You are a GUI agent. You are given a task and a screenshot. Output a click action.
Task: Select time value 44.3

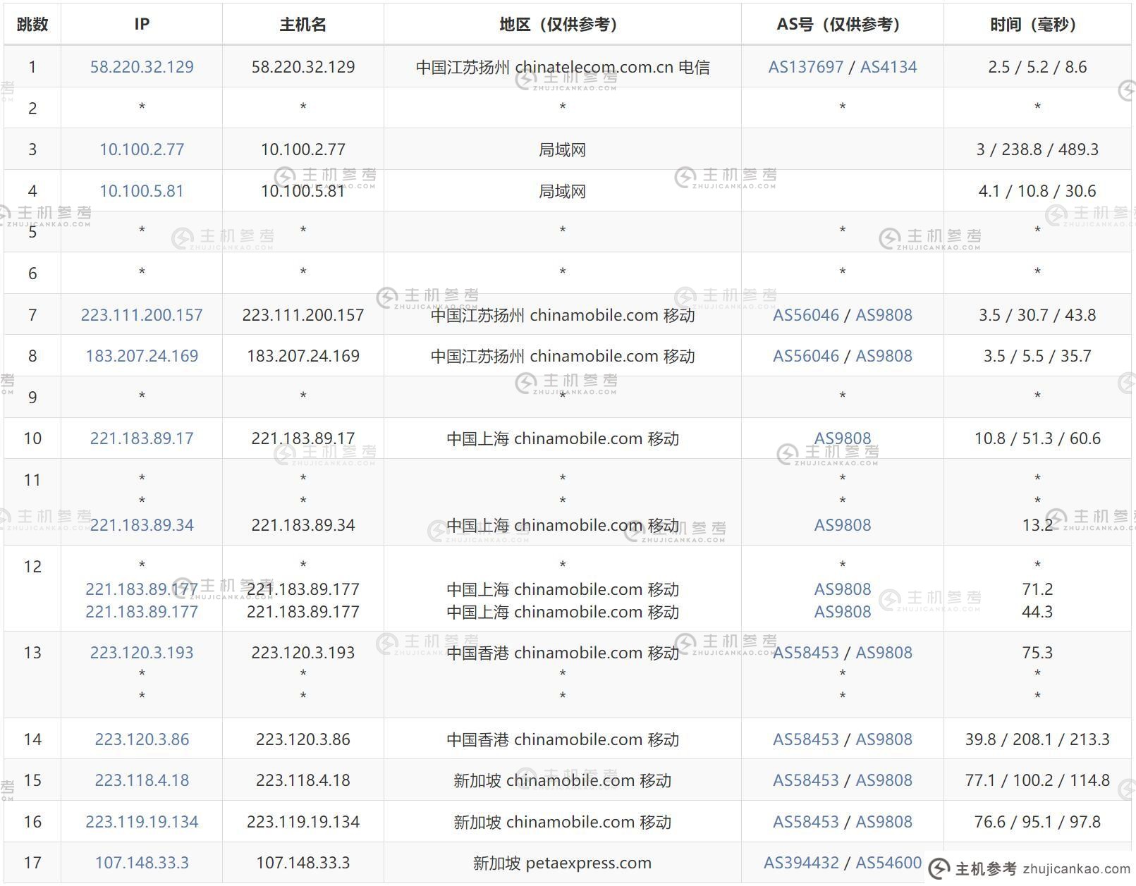pyautogui.click(x=1037, y=612)
